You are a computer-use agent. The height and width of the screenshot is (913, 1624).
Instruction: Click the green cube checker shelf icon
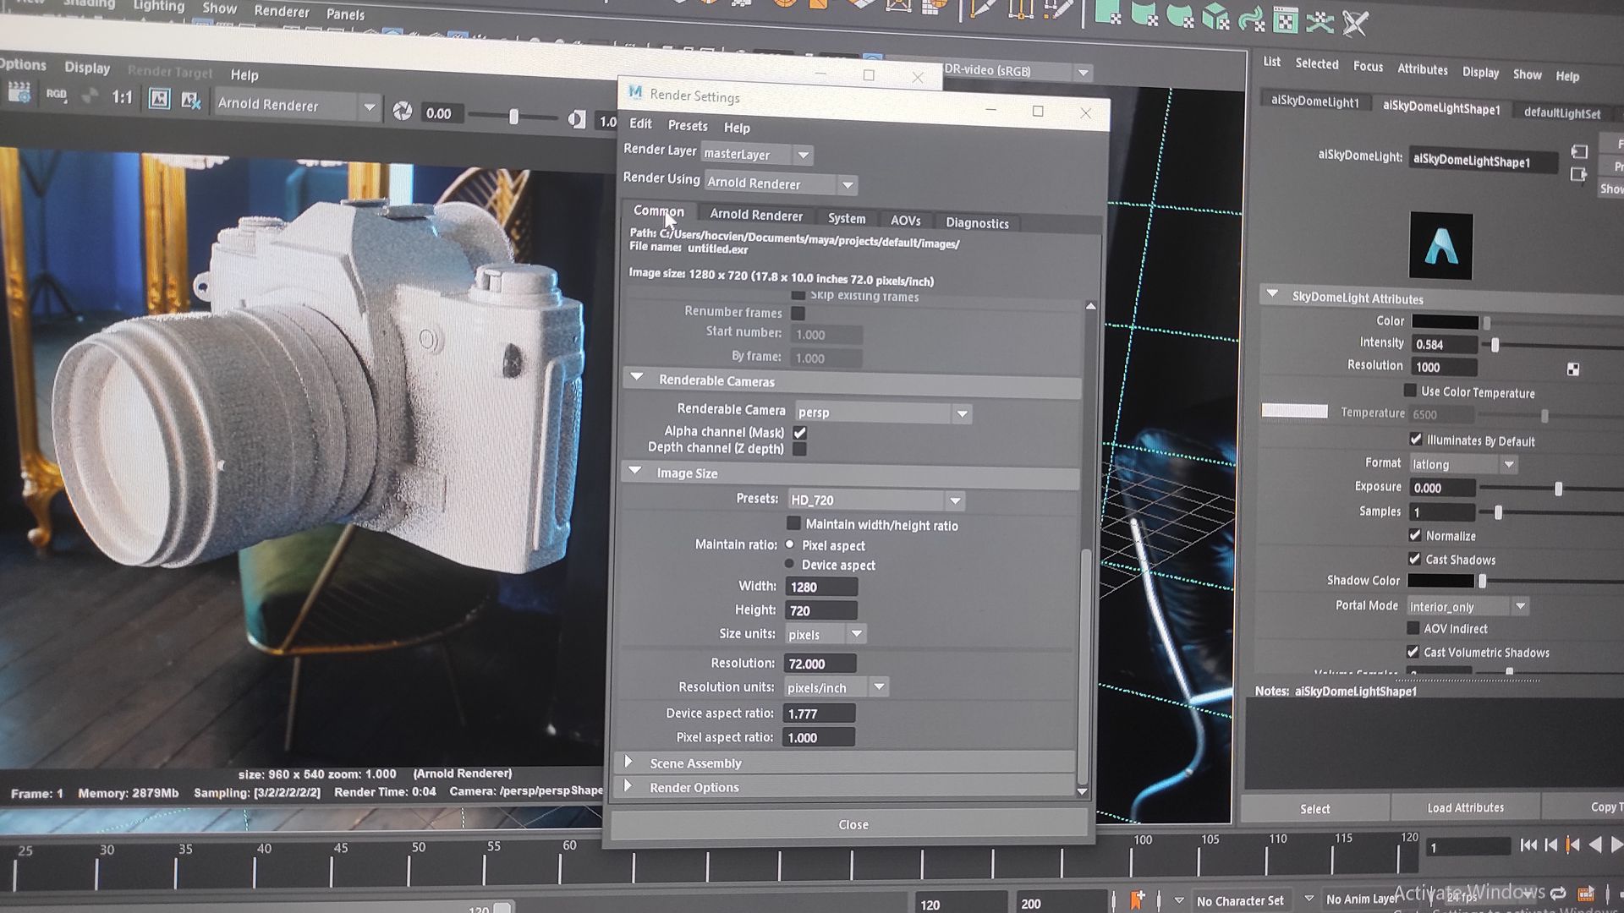[x=1215, y=17]
